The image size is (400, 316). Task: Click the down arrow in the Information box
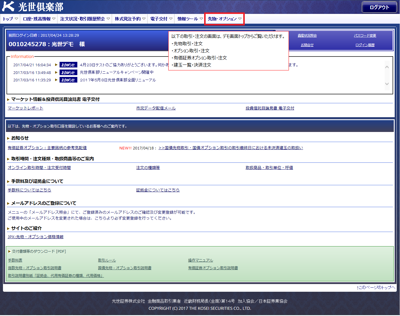387,84
